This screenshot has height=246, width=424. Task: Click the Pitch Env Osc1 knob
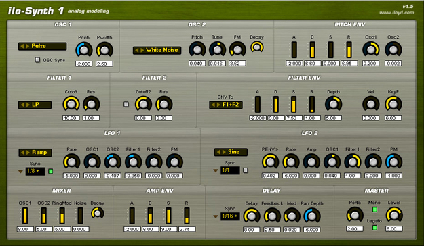coord(370,49)
